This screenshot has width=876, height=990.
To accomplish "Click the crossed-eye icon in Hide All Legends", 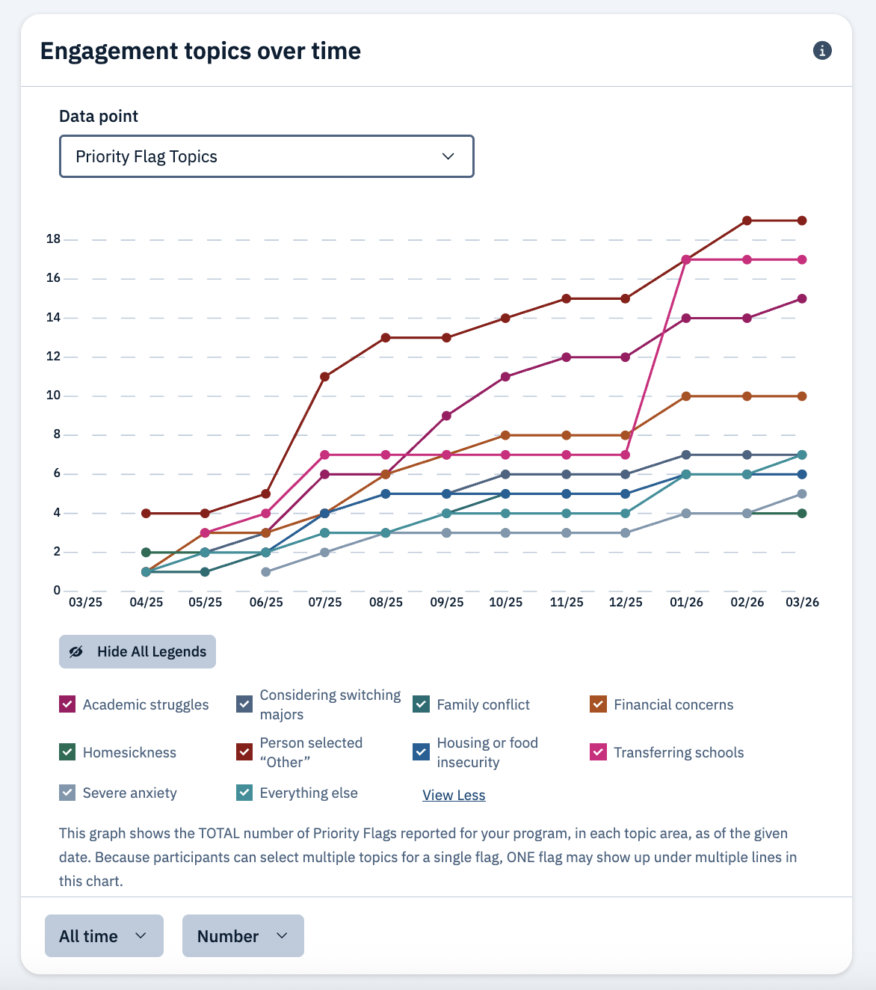I will coord(76,652).
